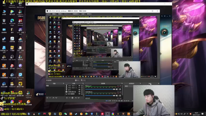Adjust the second mixer channel volume slider
Screen dimensions: 206x116
(x=100, y=96)
